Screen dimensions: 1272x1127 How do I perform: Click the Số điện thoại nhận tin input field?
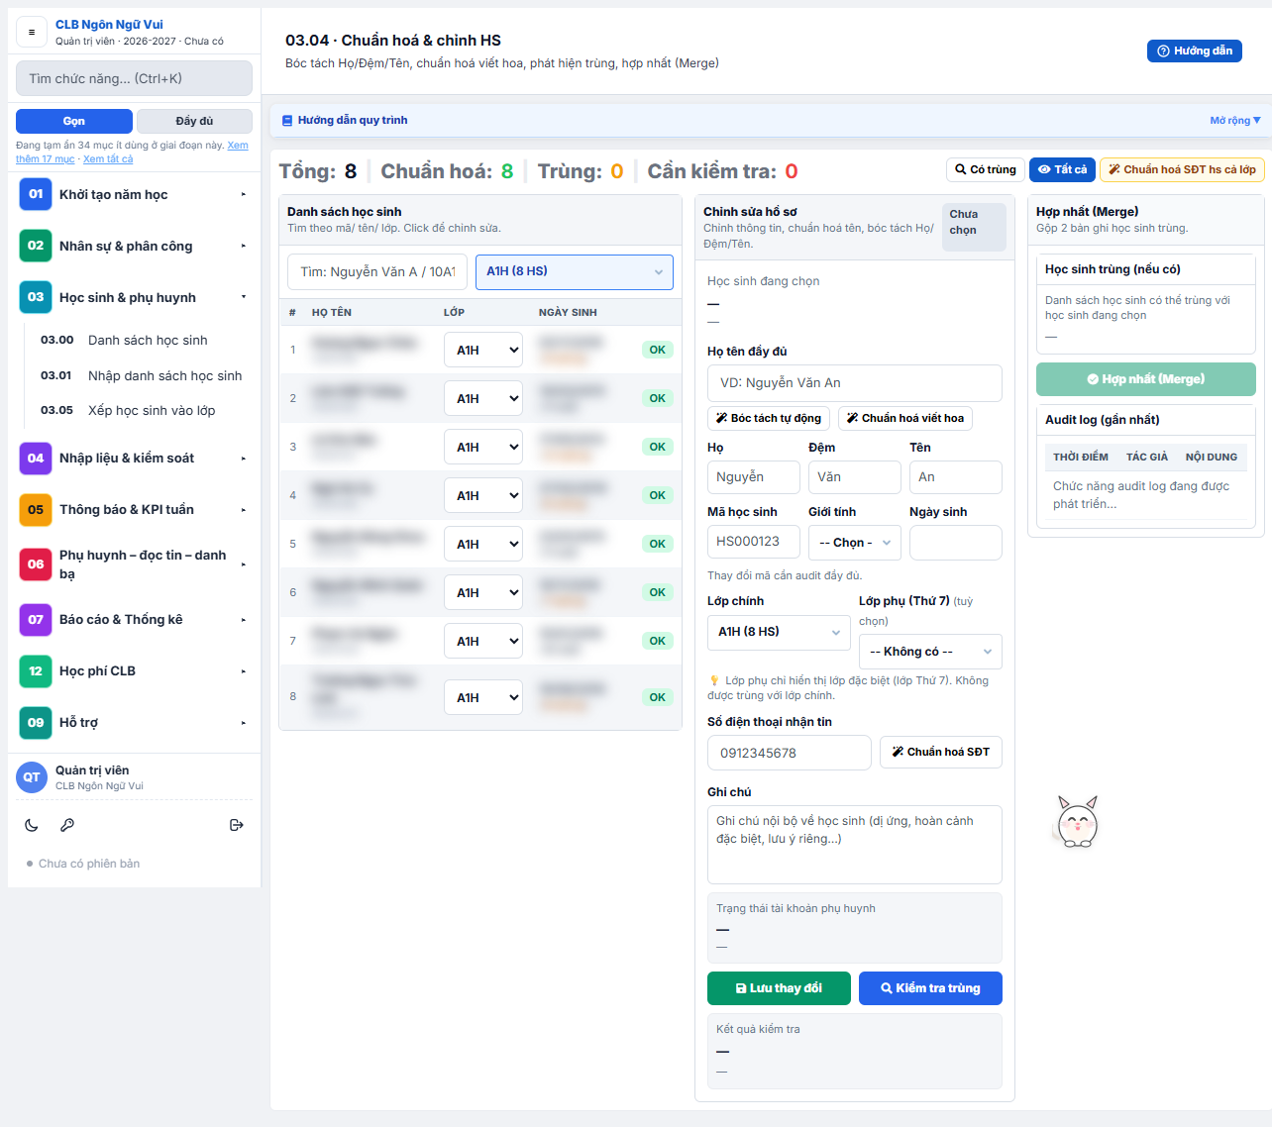[x=790, y=753]
